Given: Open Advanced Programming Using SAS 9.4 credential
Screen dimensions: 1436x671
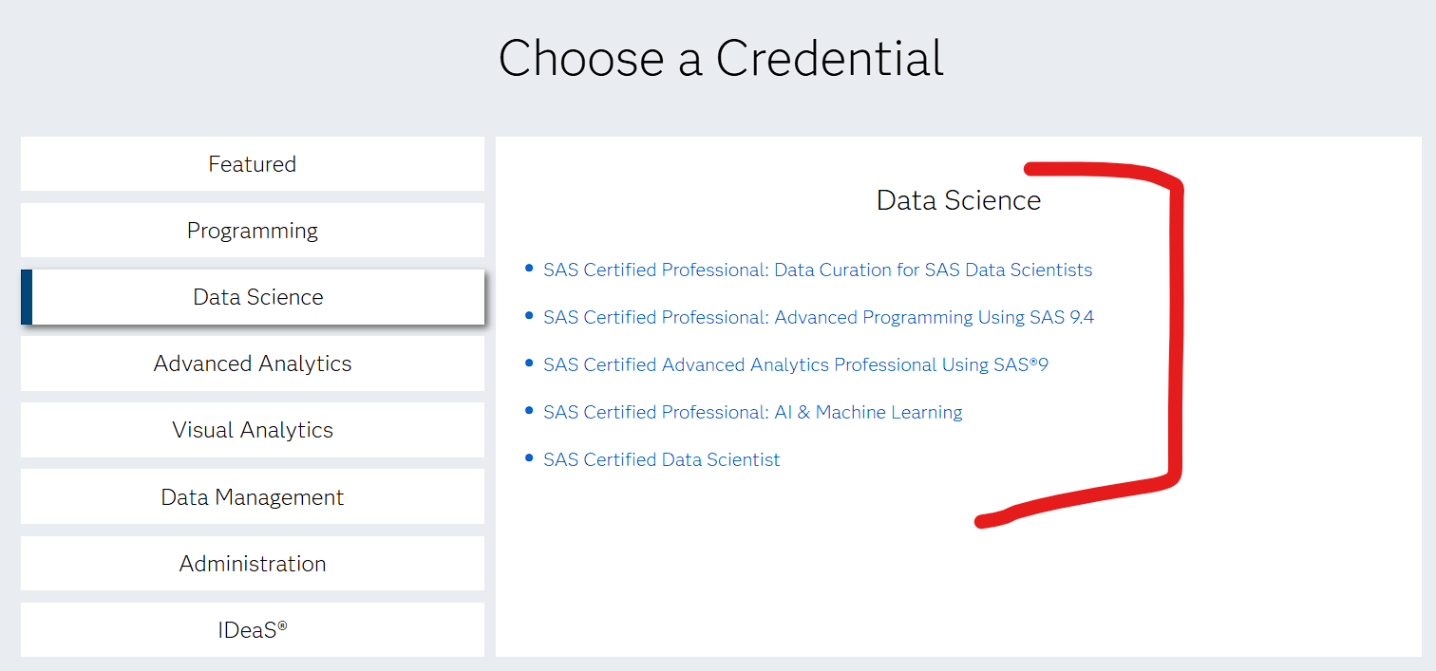Looking at the screenshot, I should point(818,317).
